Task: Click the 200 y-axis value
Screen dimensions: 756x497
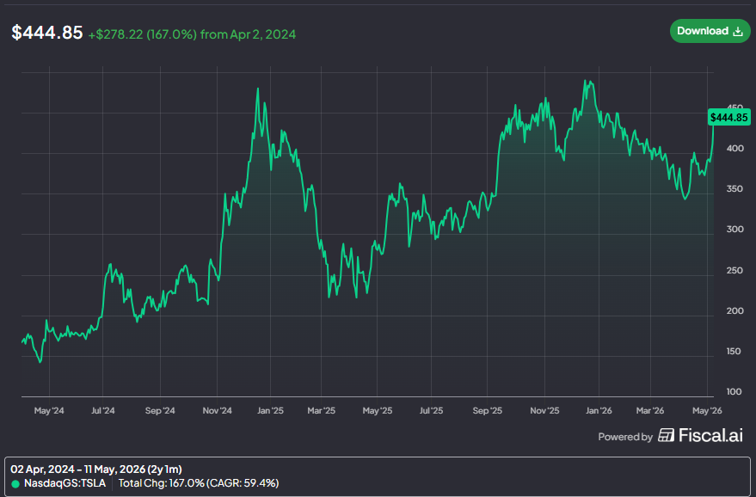Action: (x=734, y=310)
